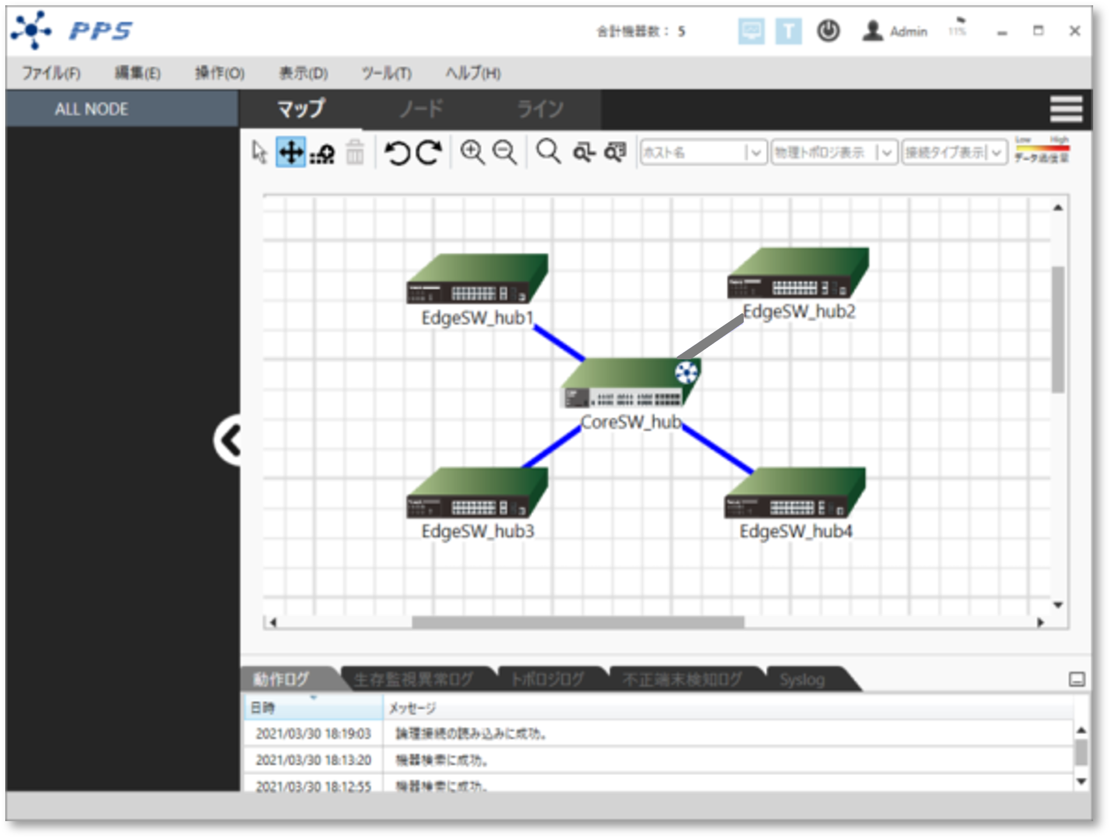This screenshot has height=838, width=1110.
Task: Open the 編集(E) menu
Action: pyautogui.click(x=137, y=73)
